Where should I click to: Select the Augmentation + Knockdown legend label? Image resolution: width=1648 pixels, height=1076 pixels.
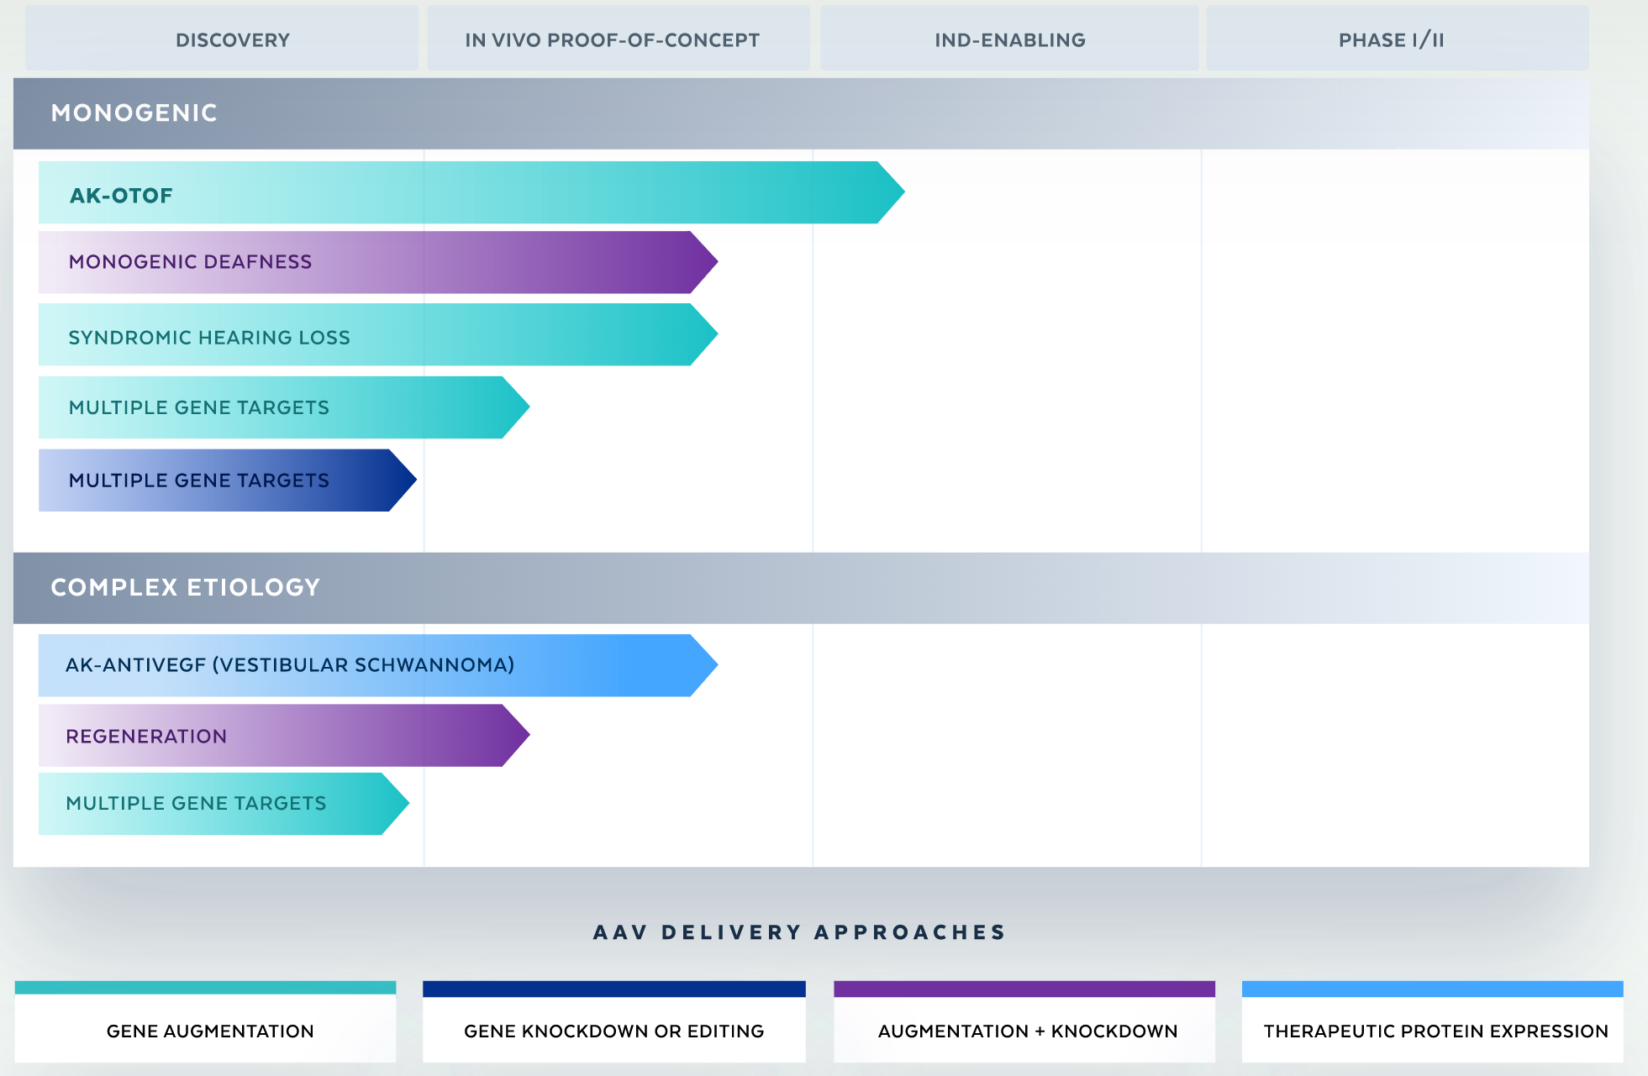click(x=1027, y=1031)
